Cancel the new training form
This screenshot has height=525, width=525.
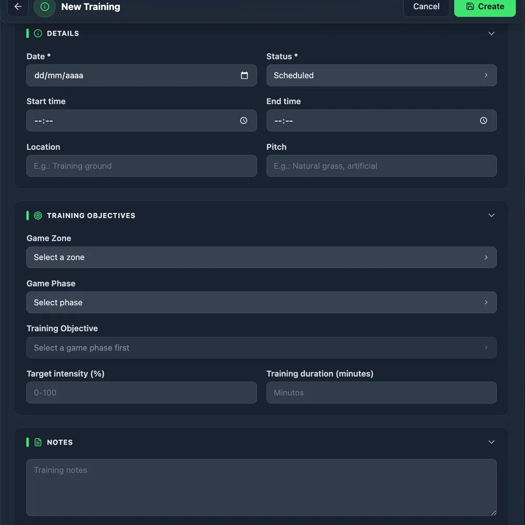point(426,7)
